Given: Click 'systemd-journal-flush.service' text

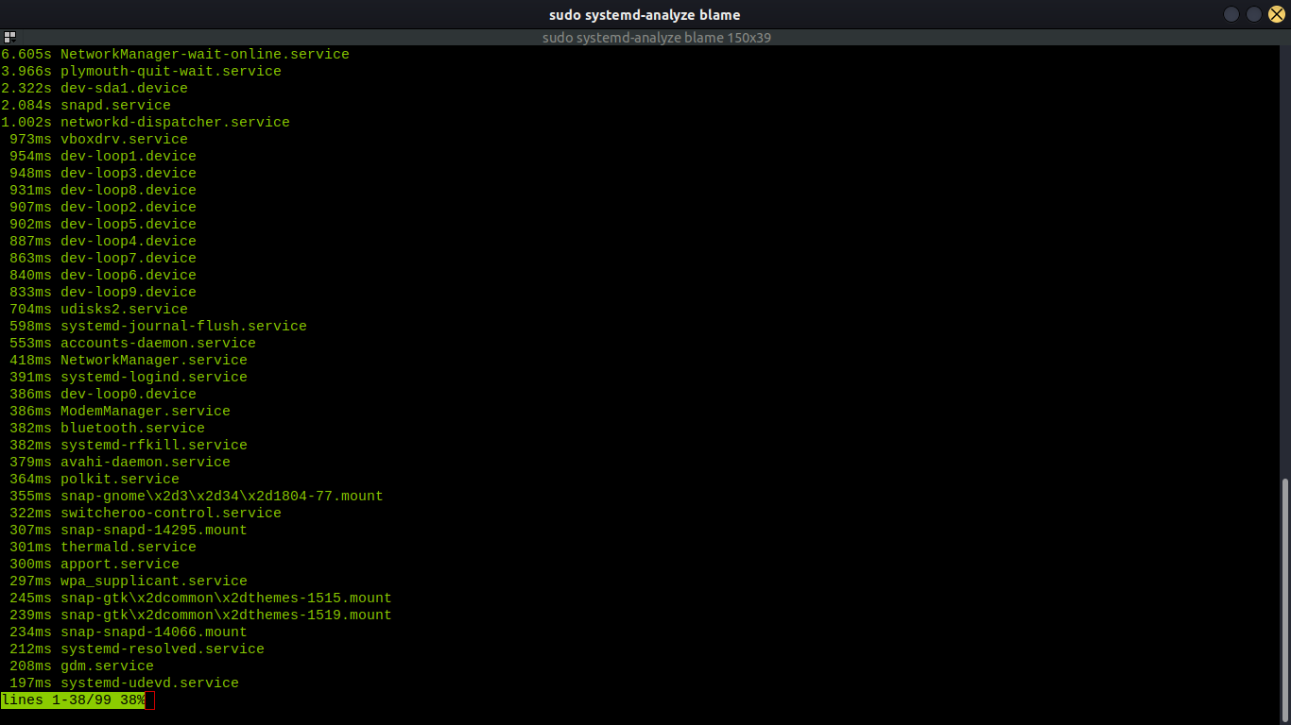Looking at the screenshot, I should 183,327.
